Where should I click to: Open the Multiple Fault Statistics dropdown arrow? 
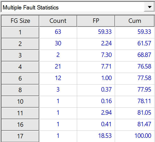click(x=149, y=7)
